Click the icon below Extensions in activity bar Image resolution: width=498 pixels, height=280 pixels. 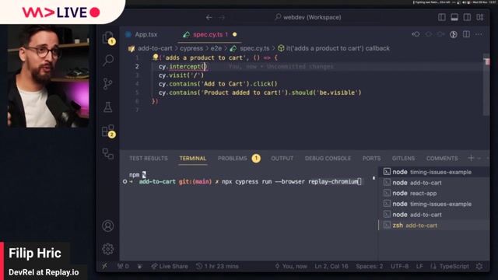(108, 154)
